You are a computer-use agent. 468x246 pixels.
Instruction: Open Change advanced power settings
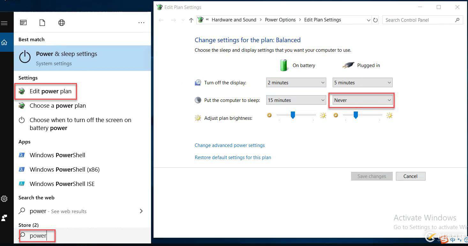click(x=230, y=145)
